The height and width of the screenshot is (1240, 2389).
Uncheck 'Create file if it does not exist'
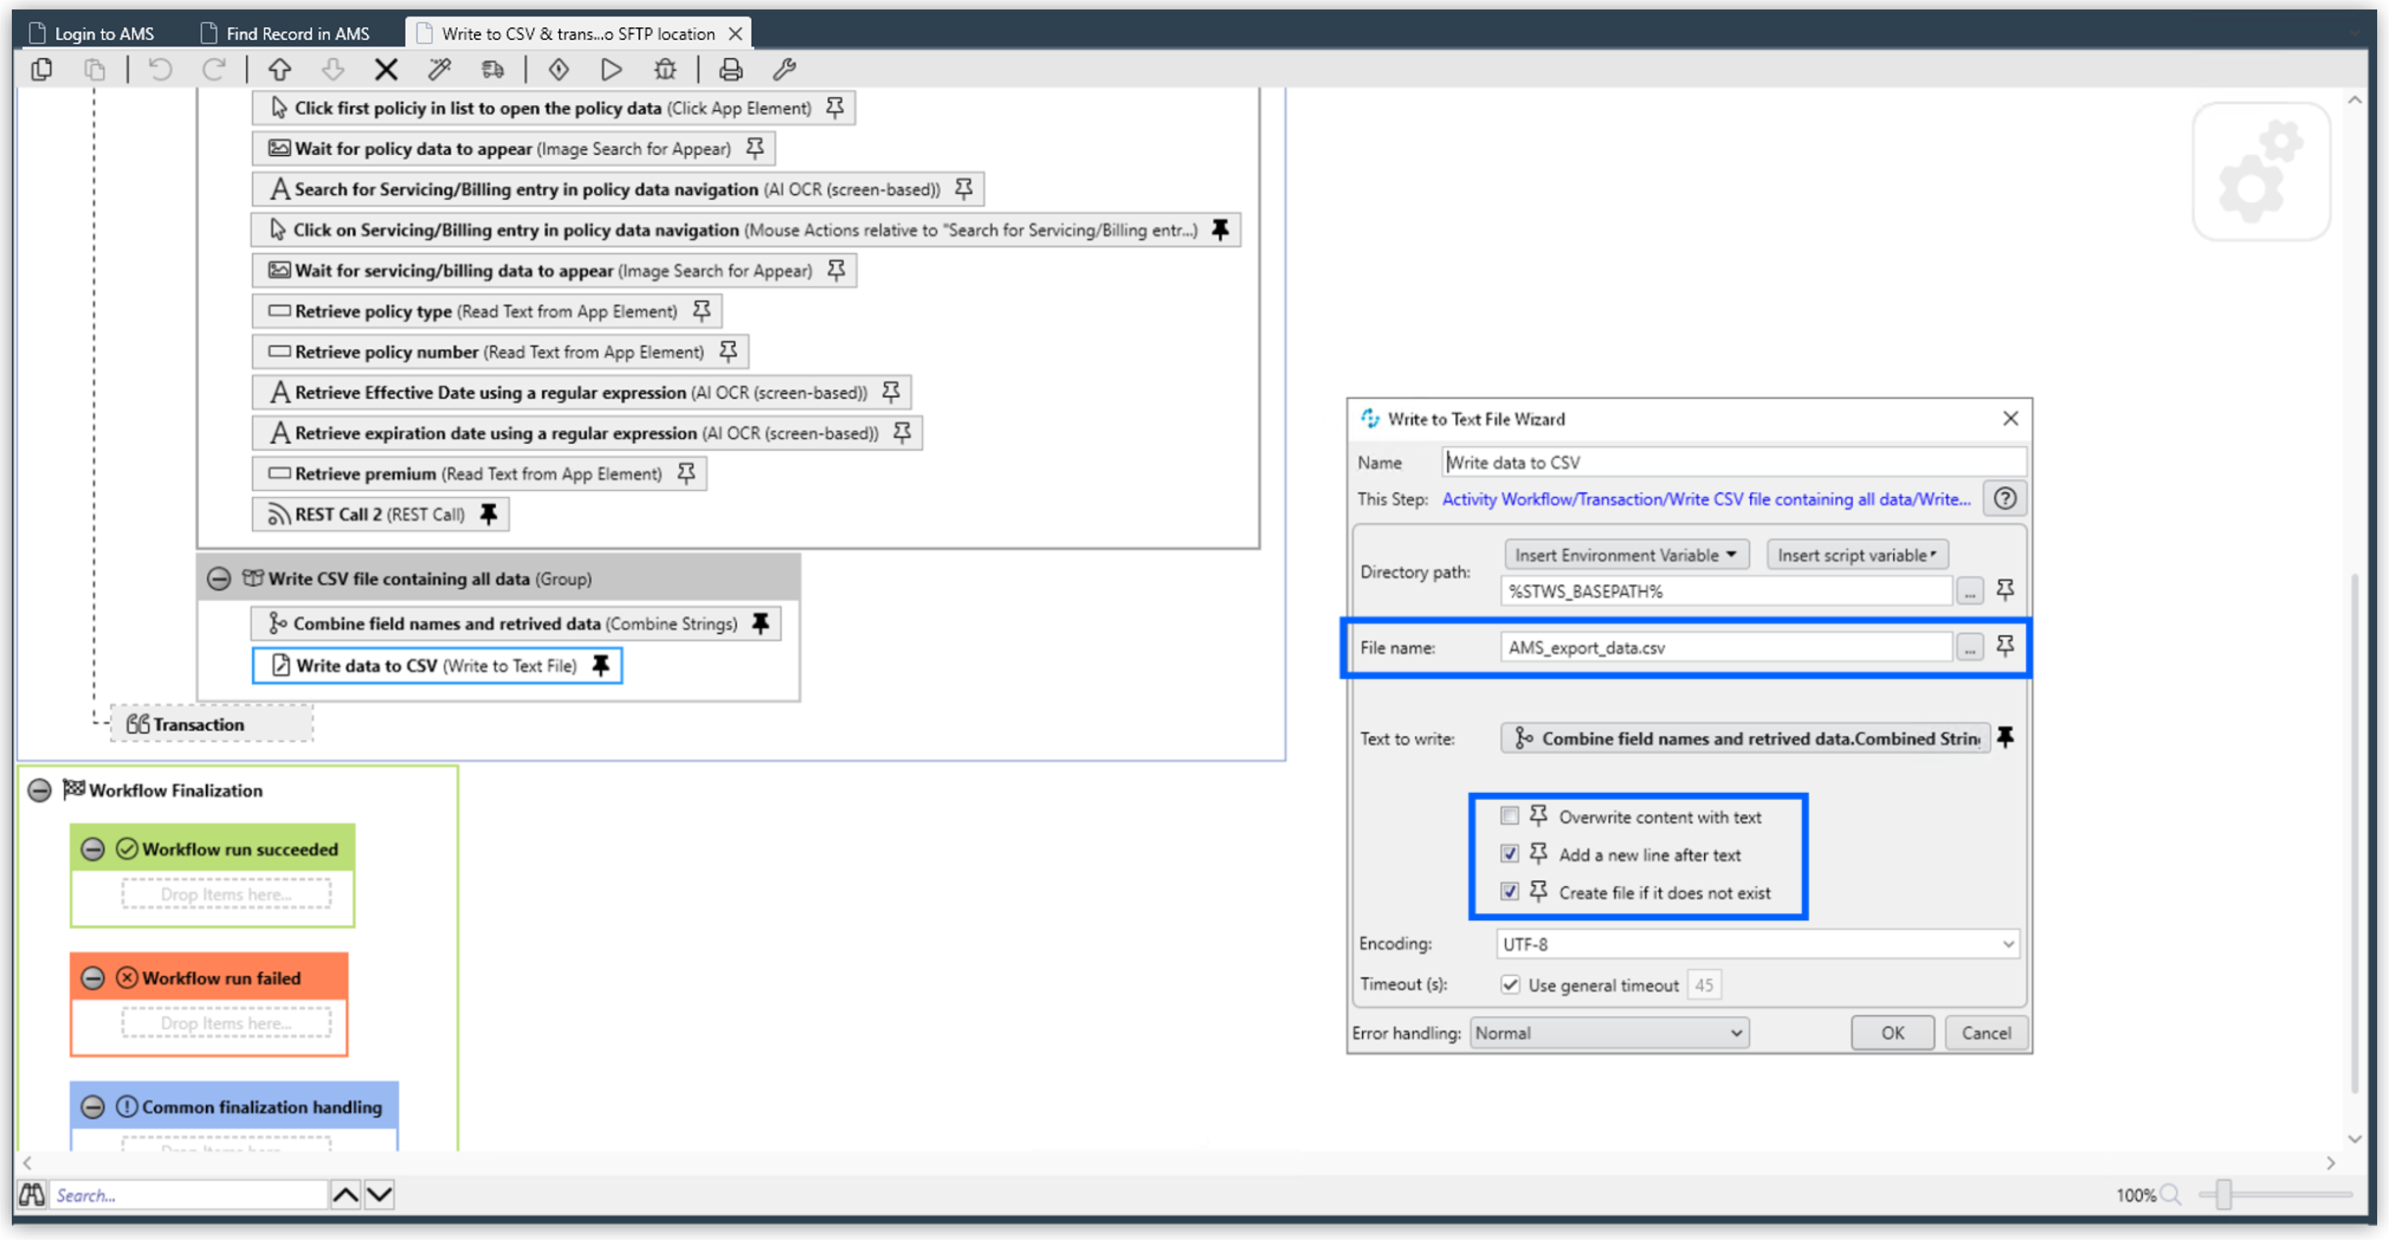1510,892
